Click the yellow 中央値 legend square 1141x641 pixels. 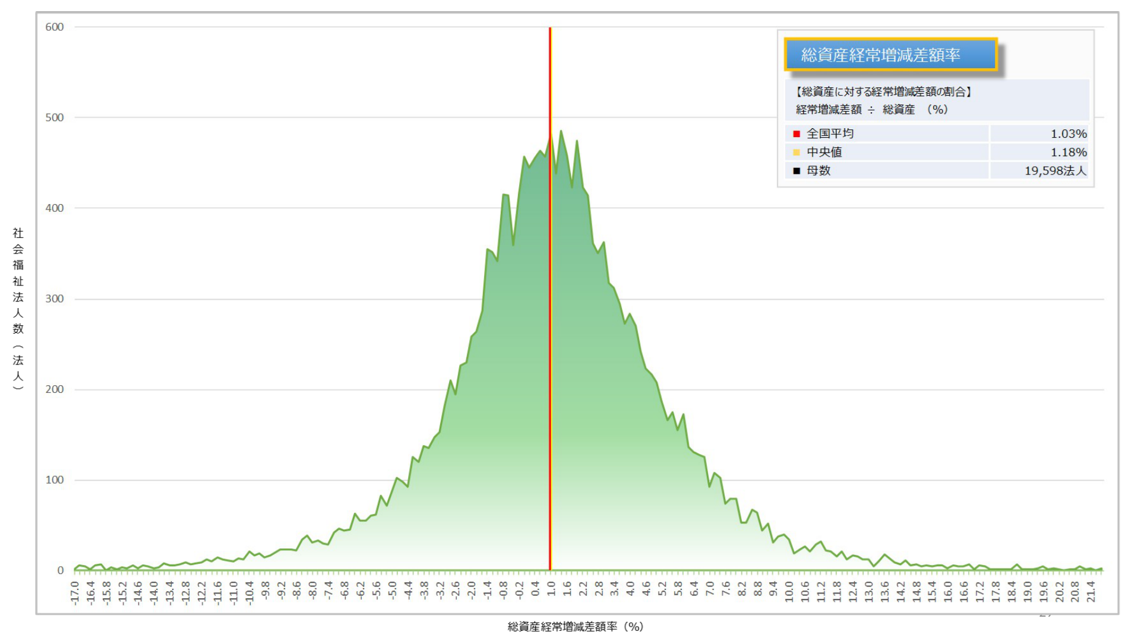796,153
